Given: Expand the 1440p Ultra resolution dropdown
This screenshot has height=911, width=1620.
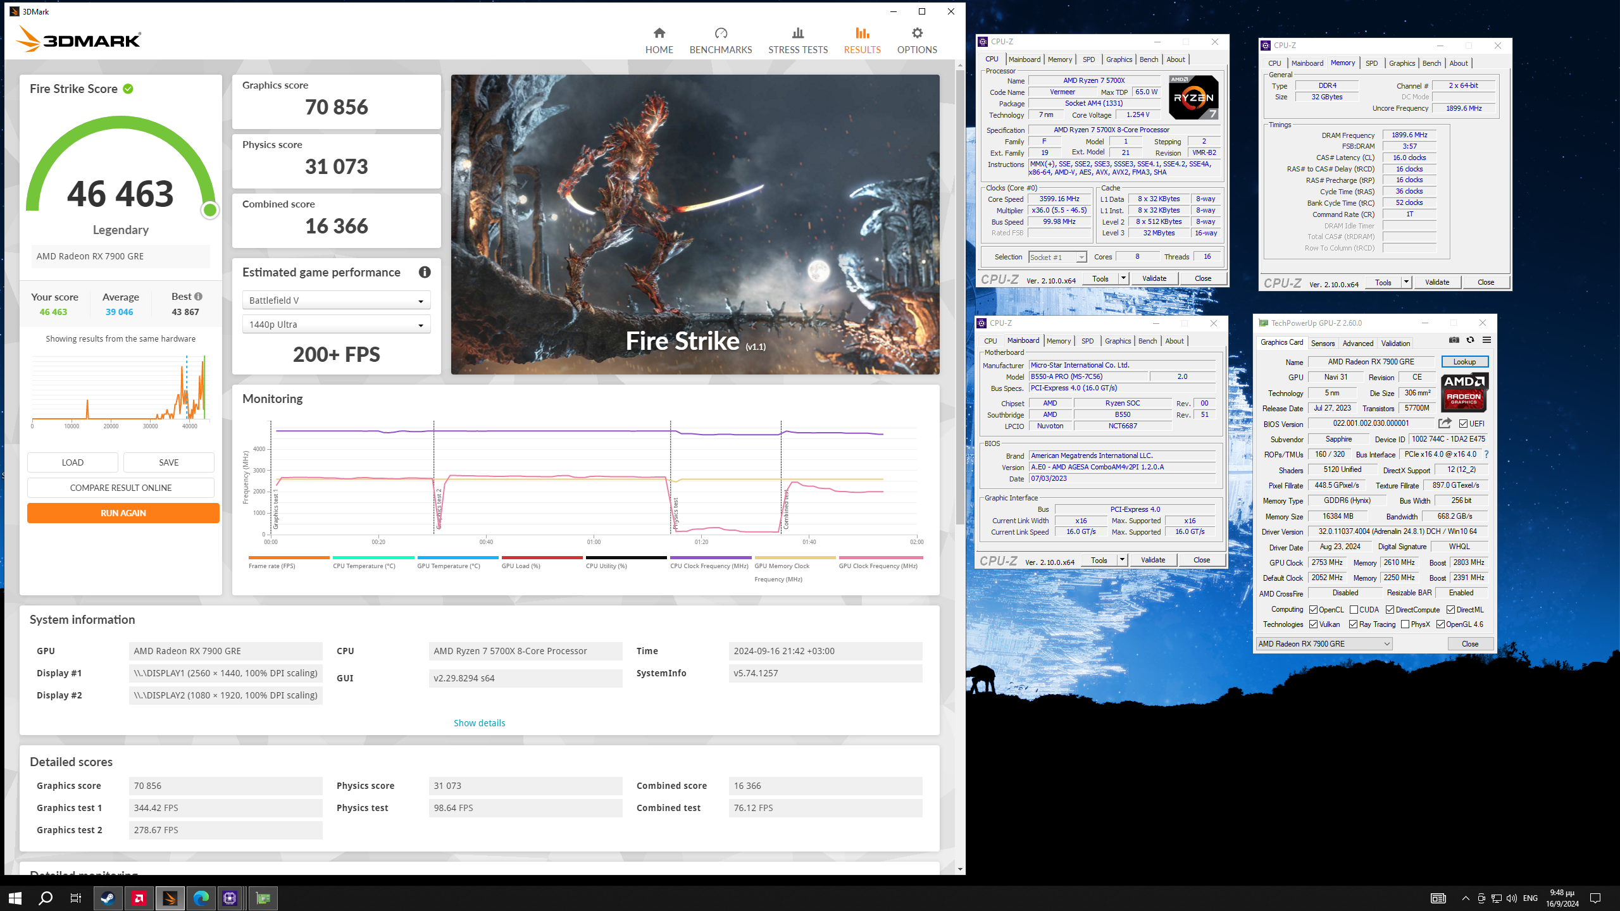Looking at the screenshot, I should (x=336, y=325).
